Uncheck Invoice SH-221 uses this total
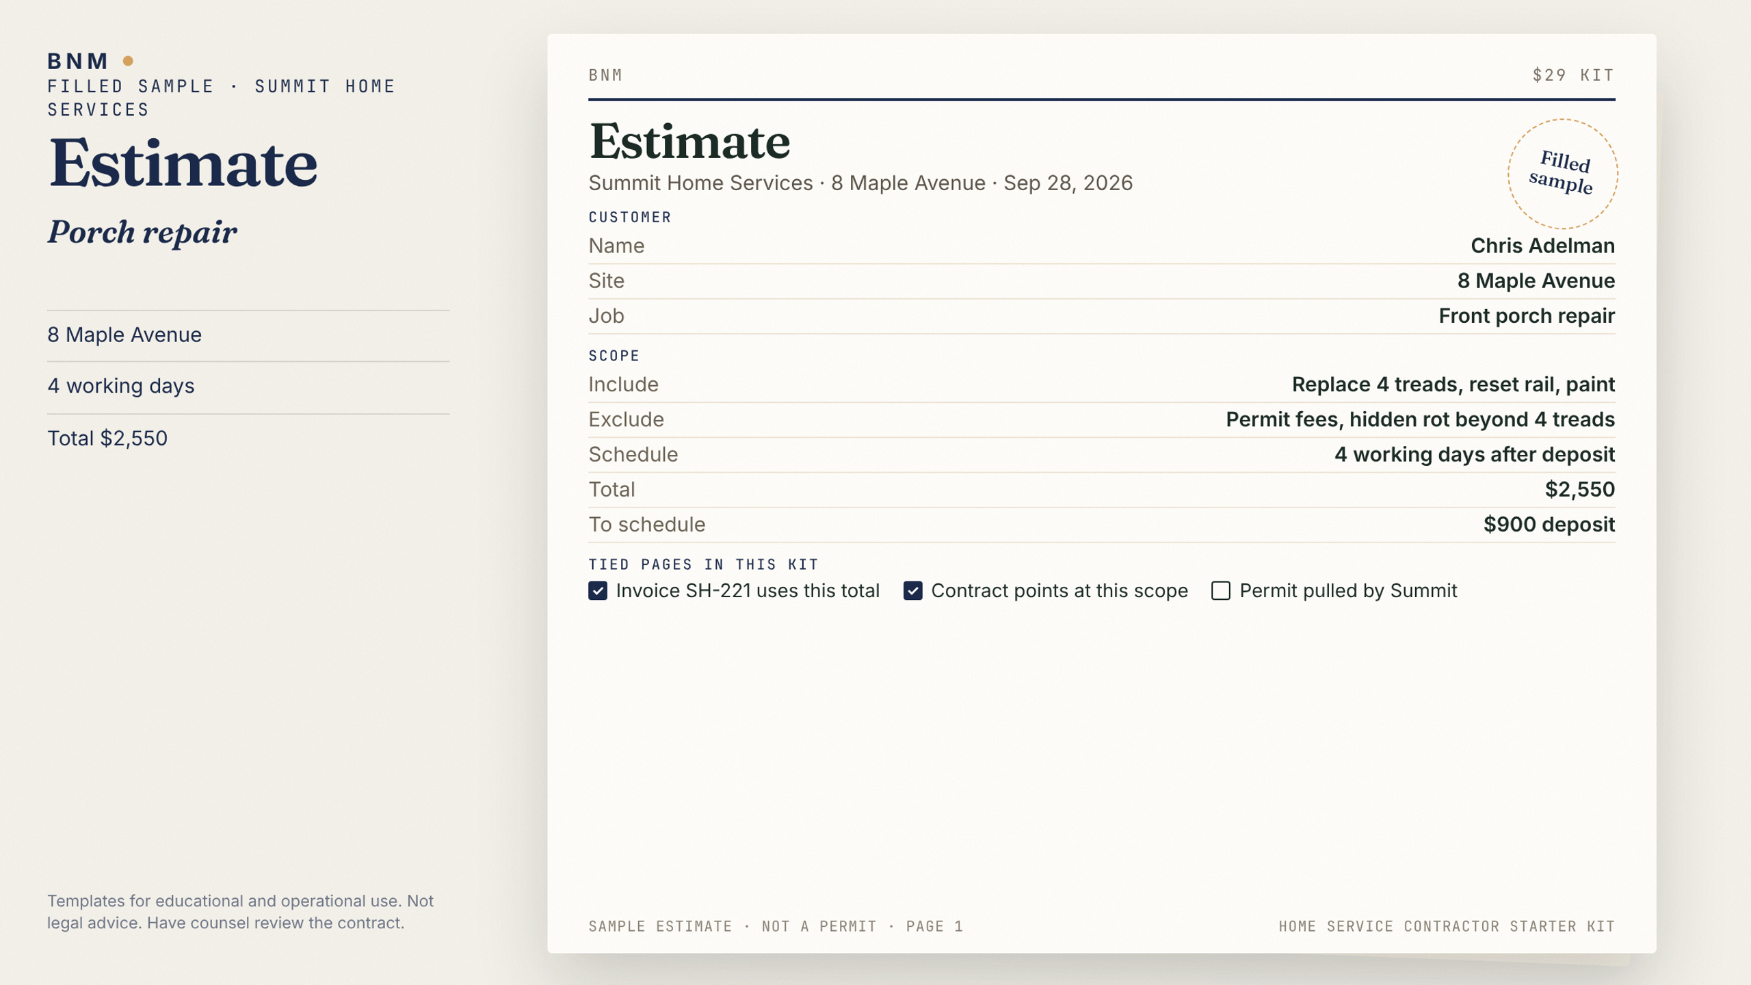Viewport: 1751px width, 985px height. pyautogui.click(x=598, y=591)
